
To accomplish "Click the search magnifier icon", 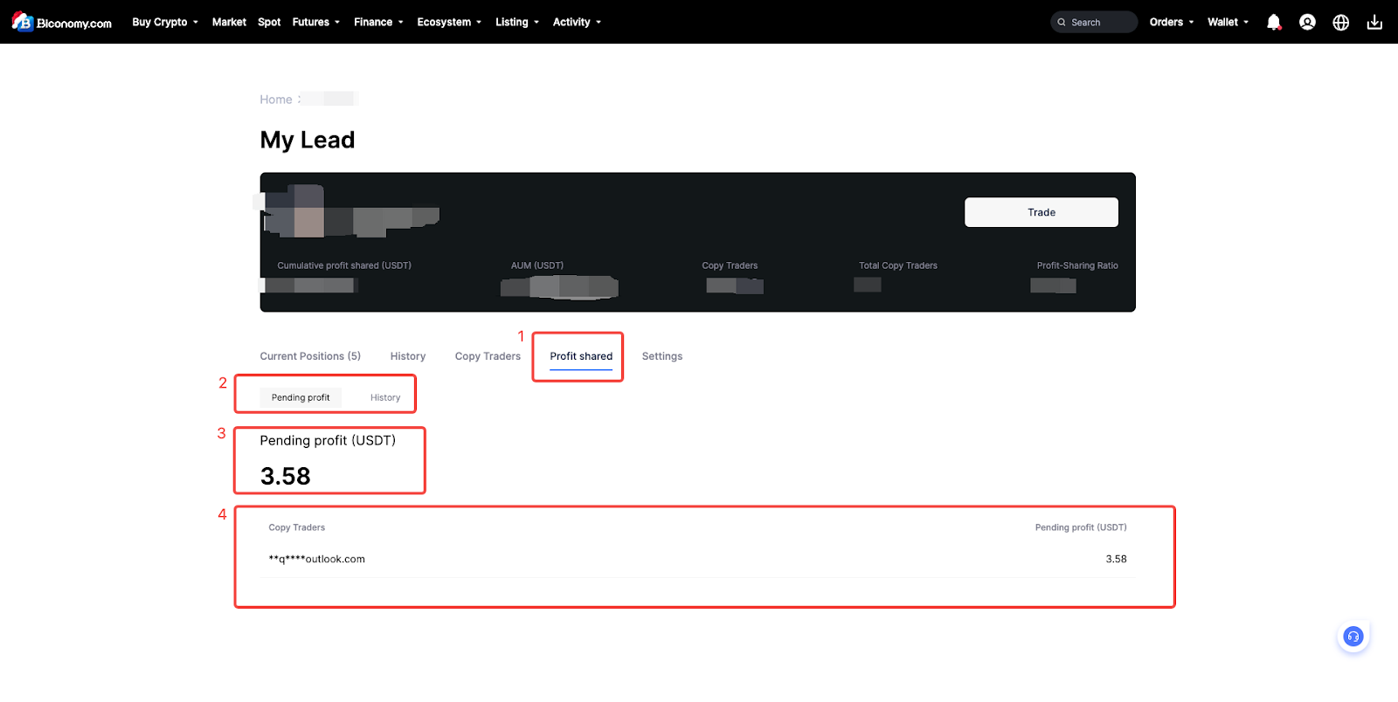I will 1062,23.
